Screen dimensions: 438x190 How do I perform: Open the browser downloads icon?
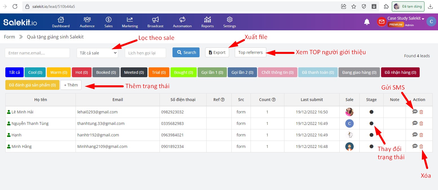[x=430, y=6]
